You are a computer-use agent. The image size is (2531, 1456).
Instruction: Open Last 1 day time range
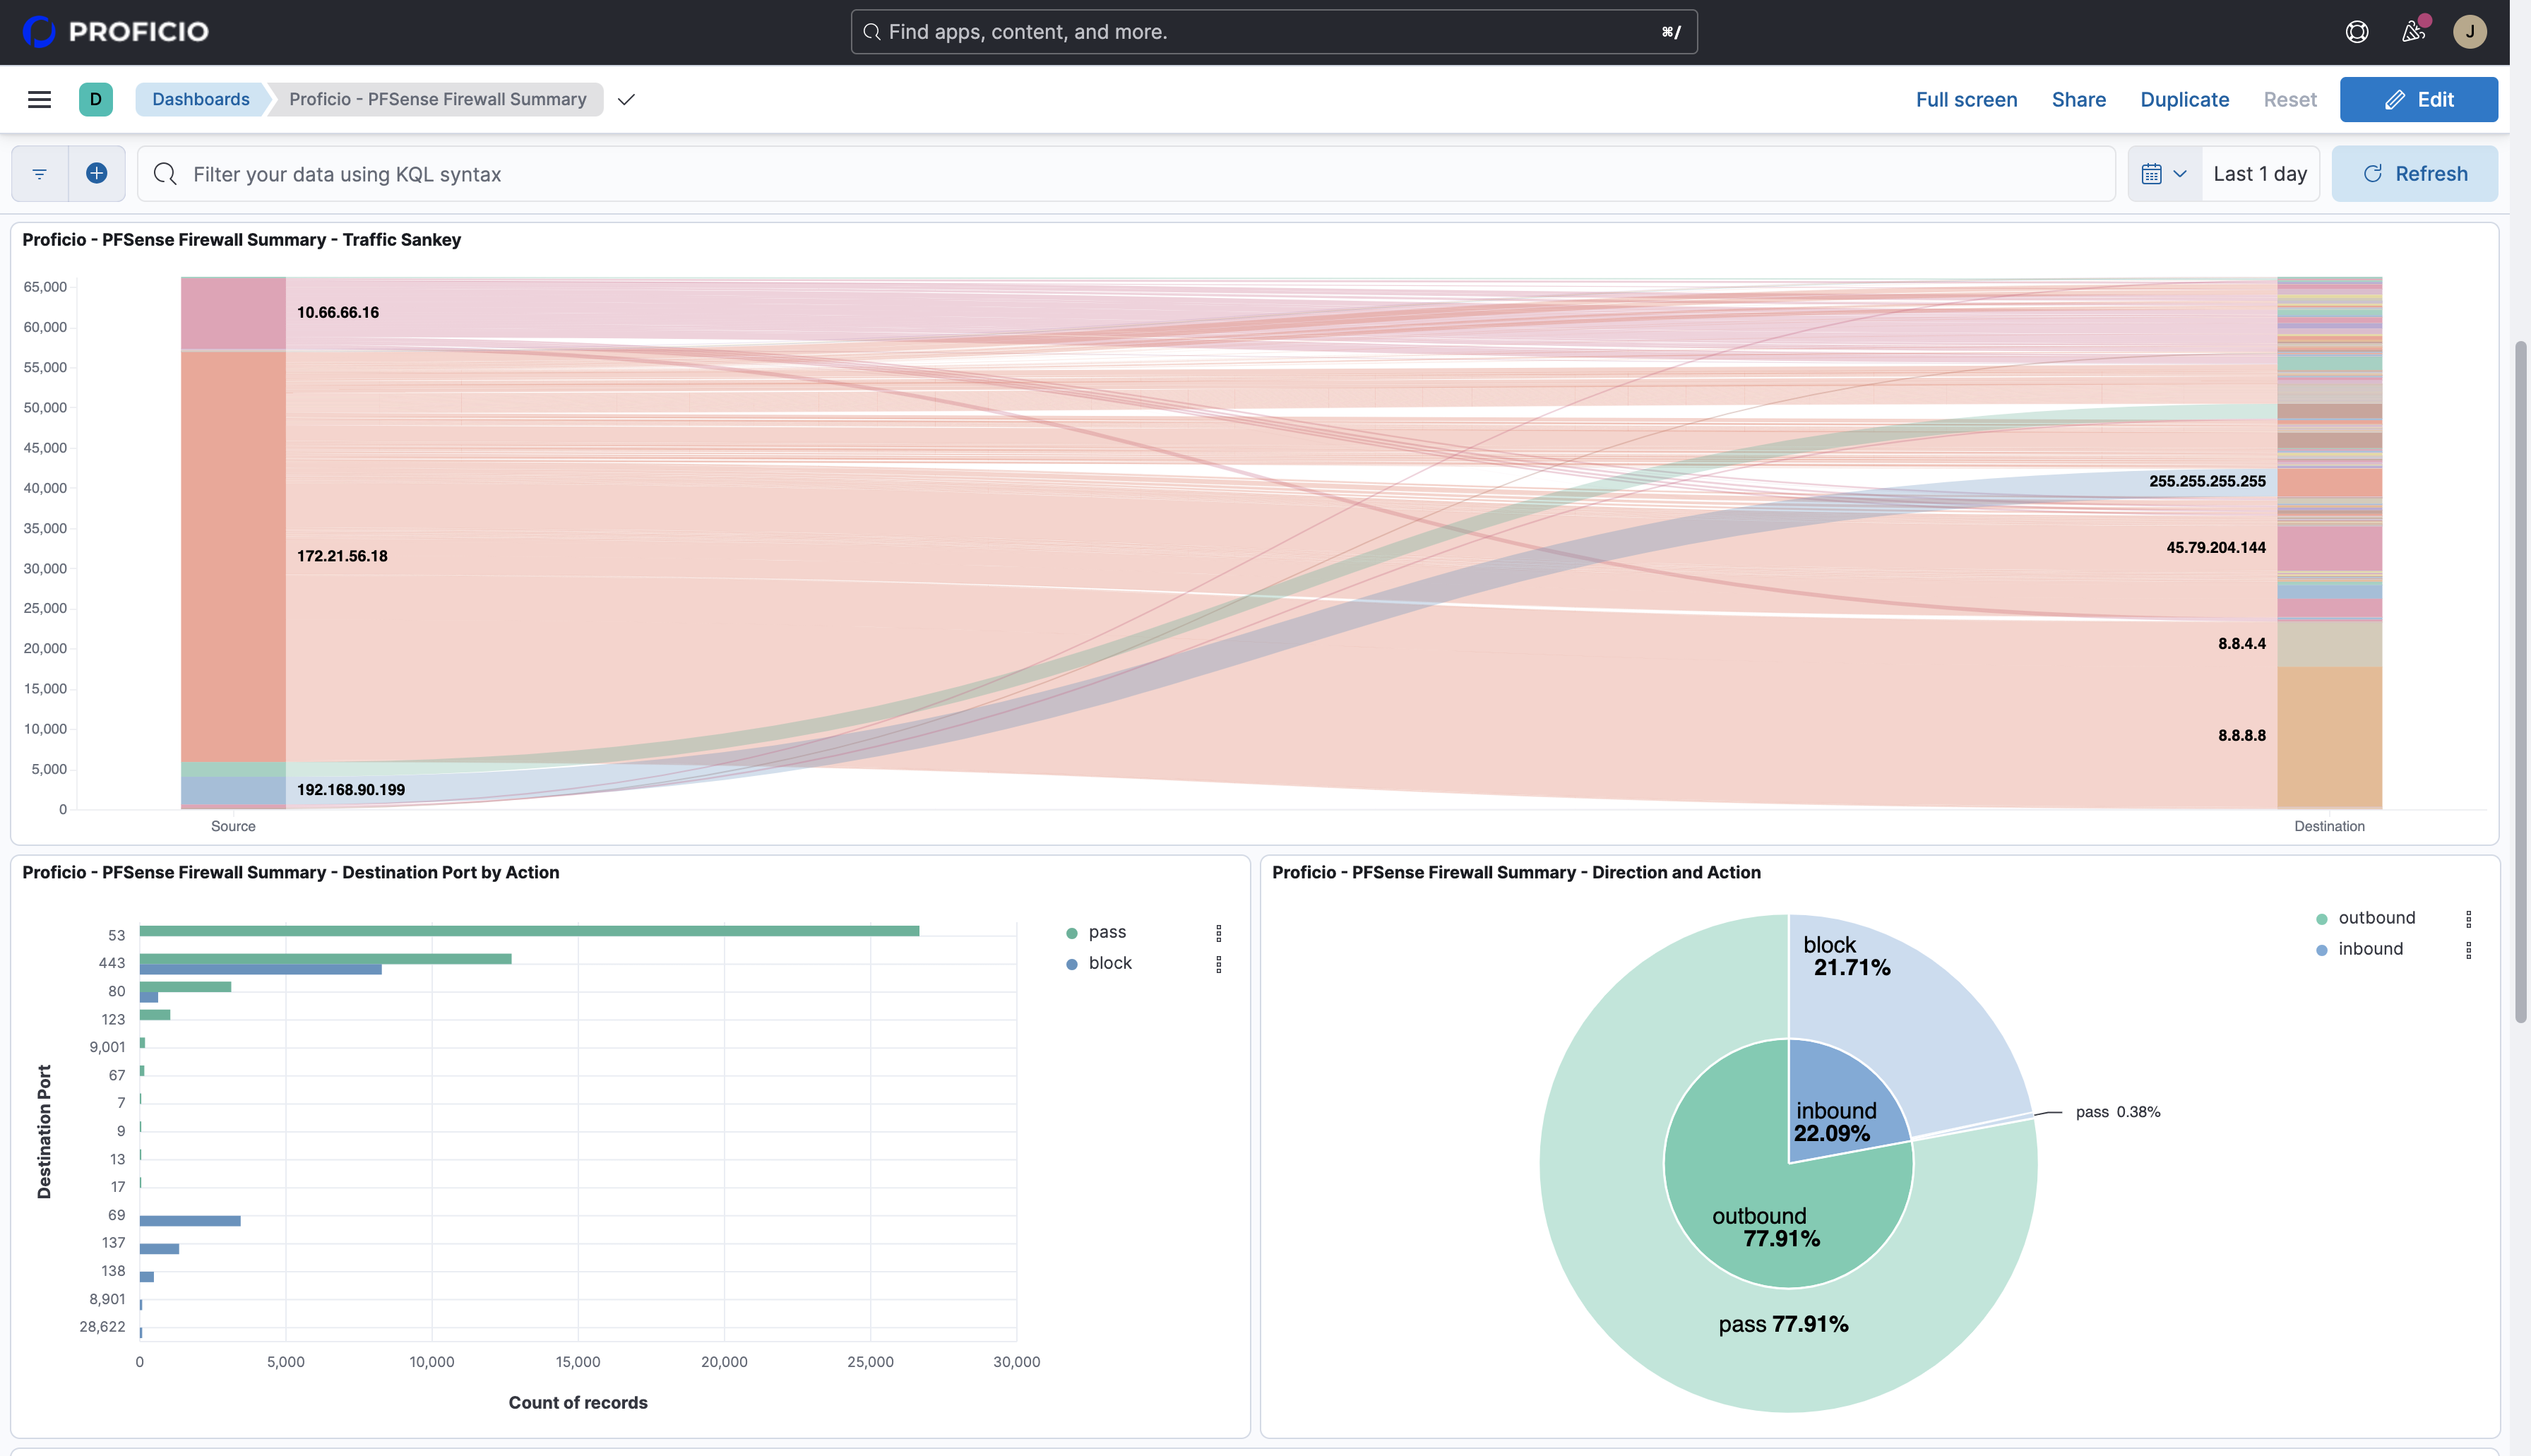[x=2259, y=174]
